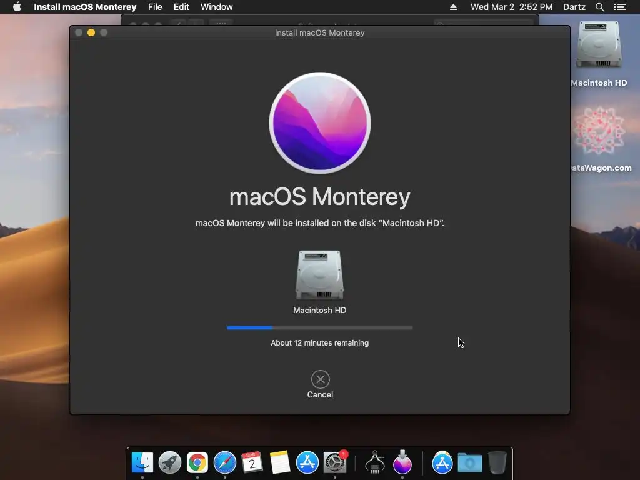Image resolution: width=640 pixels, height=480 pixels.
Task: Open Launchpad rocket from the Dock
Action: (x=170, y=462)
